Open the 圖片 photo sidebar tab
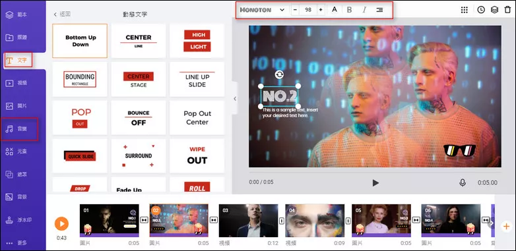The height and width of the screenshot is (251, 516). click(x=16, y=106)
